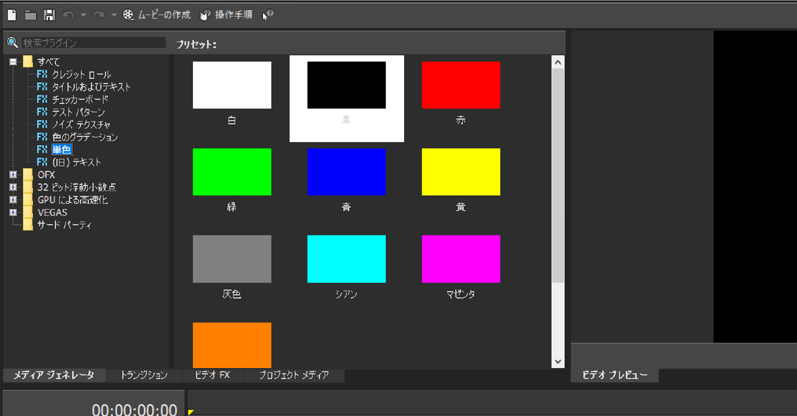Choose the シアン cyan preset
797x416 pixels.
point(346,259)
